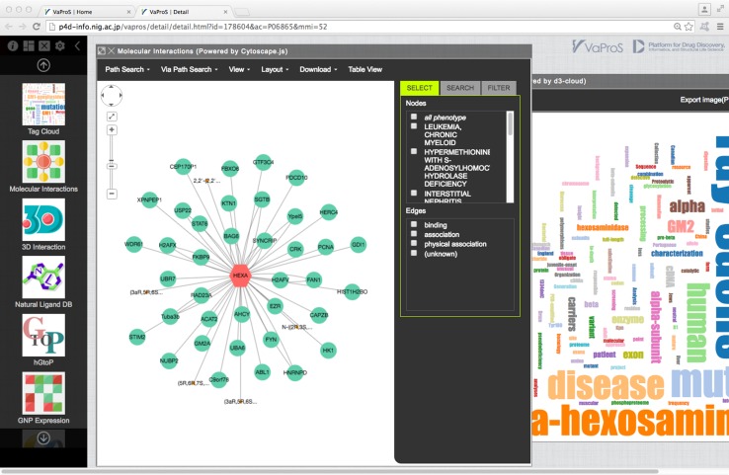Open the settings gear in sidebar header
Screen dimensions: 729x475
point(58,46)
